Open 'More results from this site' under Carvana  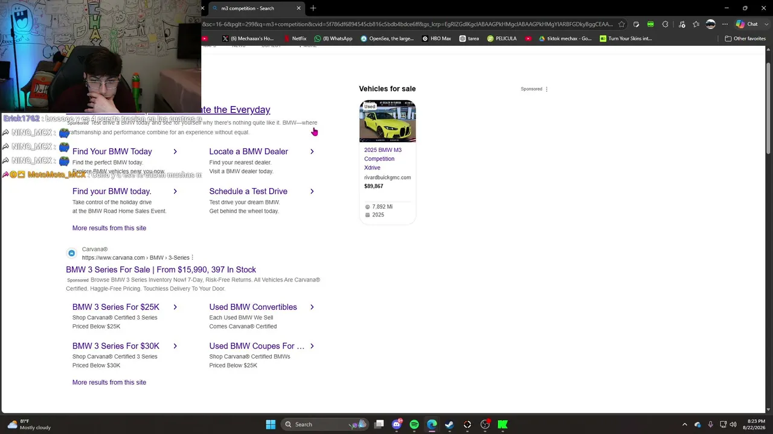109,382
